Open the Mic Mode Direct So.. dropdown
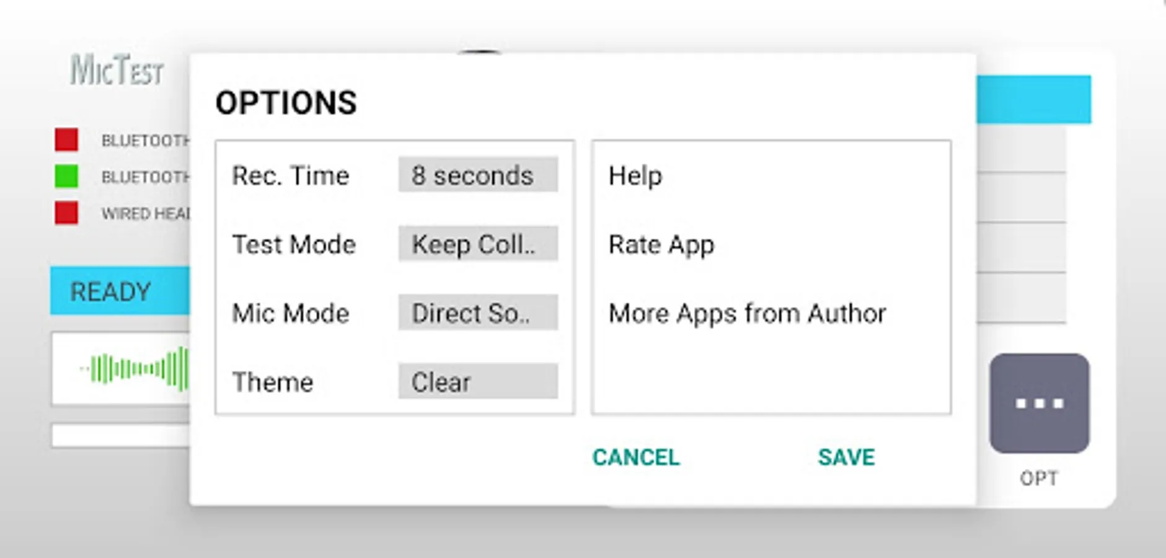 [x=478, y=313]
